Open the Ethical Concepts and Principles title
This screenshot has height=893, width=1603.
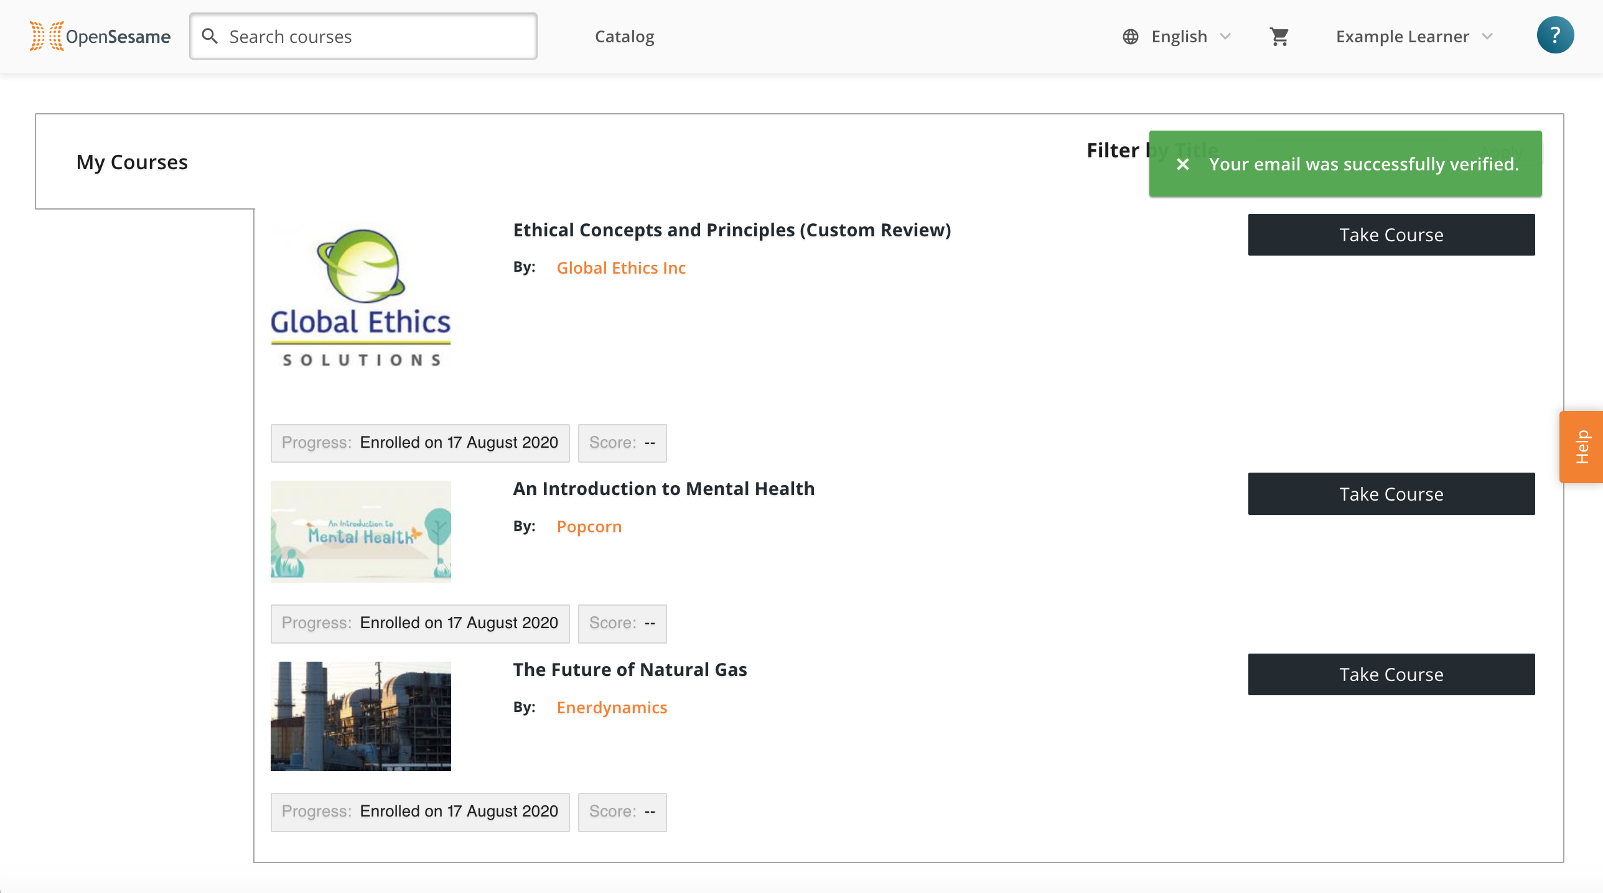coord(732,230)
